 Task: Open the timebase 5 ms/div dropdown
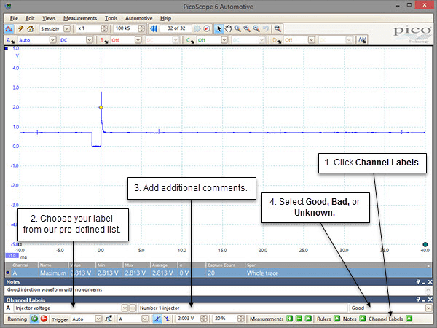[x=67, y=28]
